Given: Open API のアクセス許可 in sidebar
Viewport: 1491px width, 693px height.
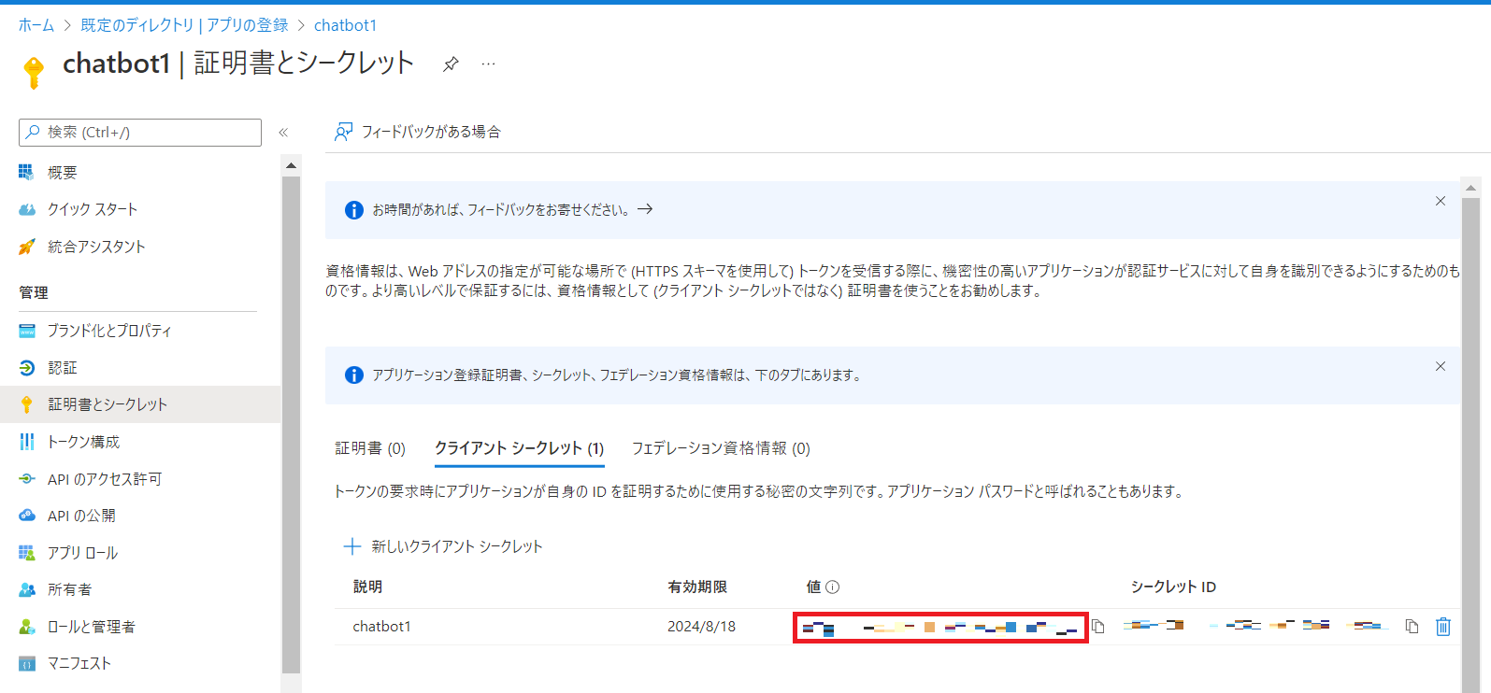Looking at the screenshot, I should click(104, 479).
